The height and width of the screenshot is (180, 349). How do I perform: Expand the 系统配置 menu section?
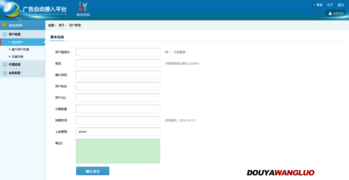[22, 73]
